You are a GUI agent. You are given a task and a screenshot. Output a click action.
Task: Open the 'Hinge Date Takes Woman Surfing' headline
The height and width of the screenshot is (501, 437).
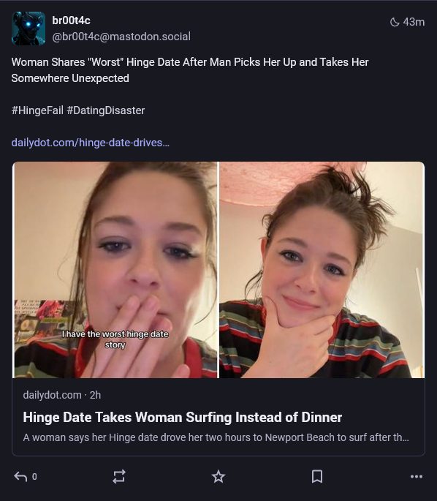click(x=182, y=417)
